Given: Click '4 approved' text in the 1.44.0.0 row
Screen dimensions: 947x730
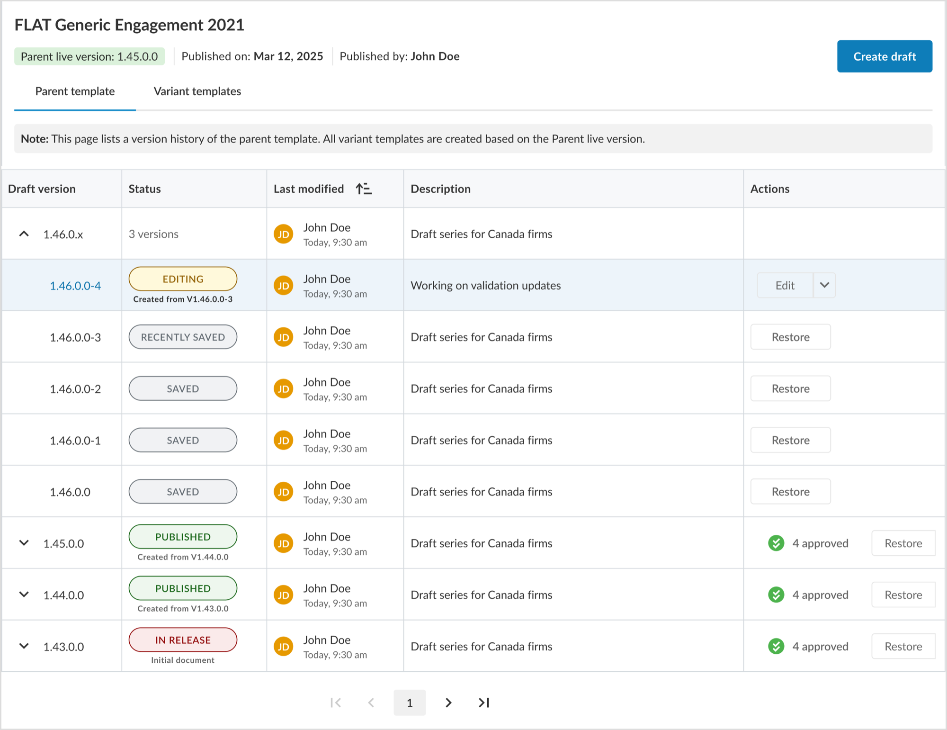Looking at the screenshot, I should (x=821, y=595).
